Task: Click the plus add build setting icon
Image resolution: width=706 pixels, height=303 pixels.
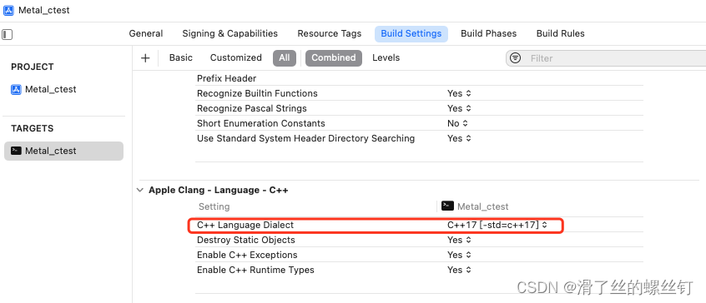Action: (x=145, y=58)
